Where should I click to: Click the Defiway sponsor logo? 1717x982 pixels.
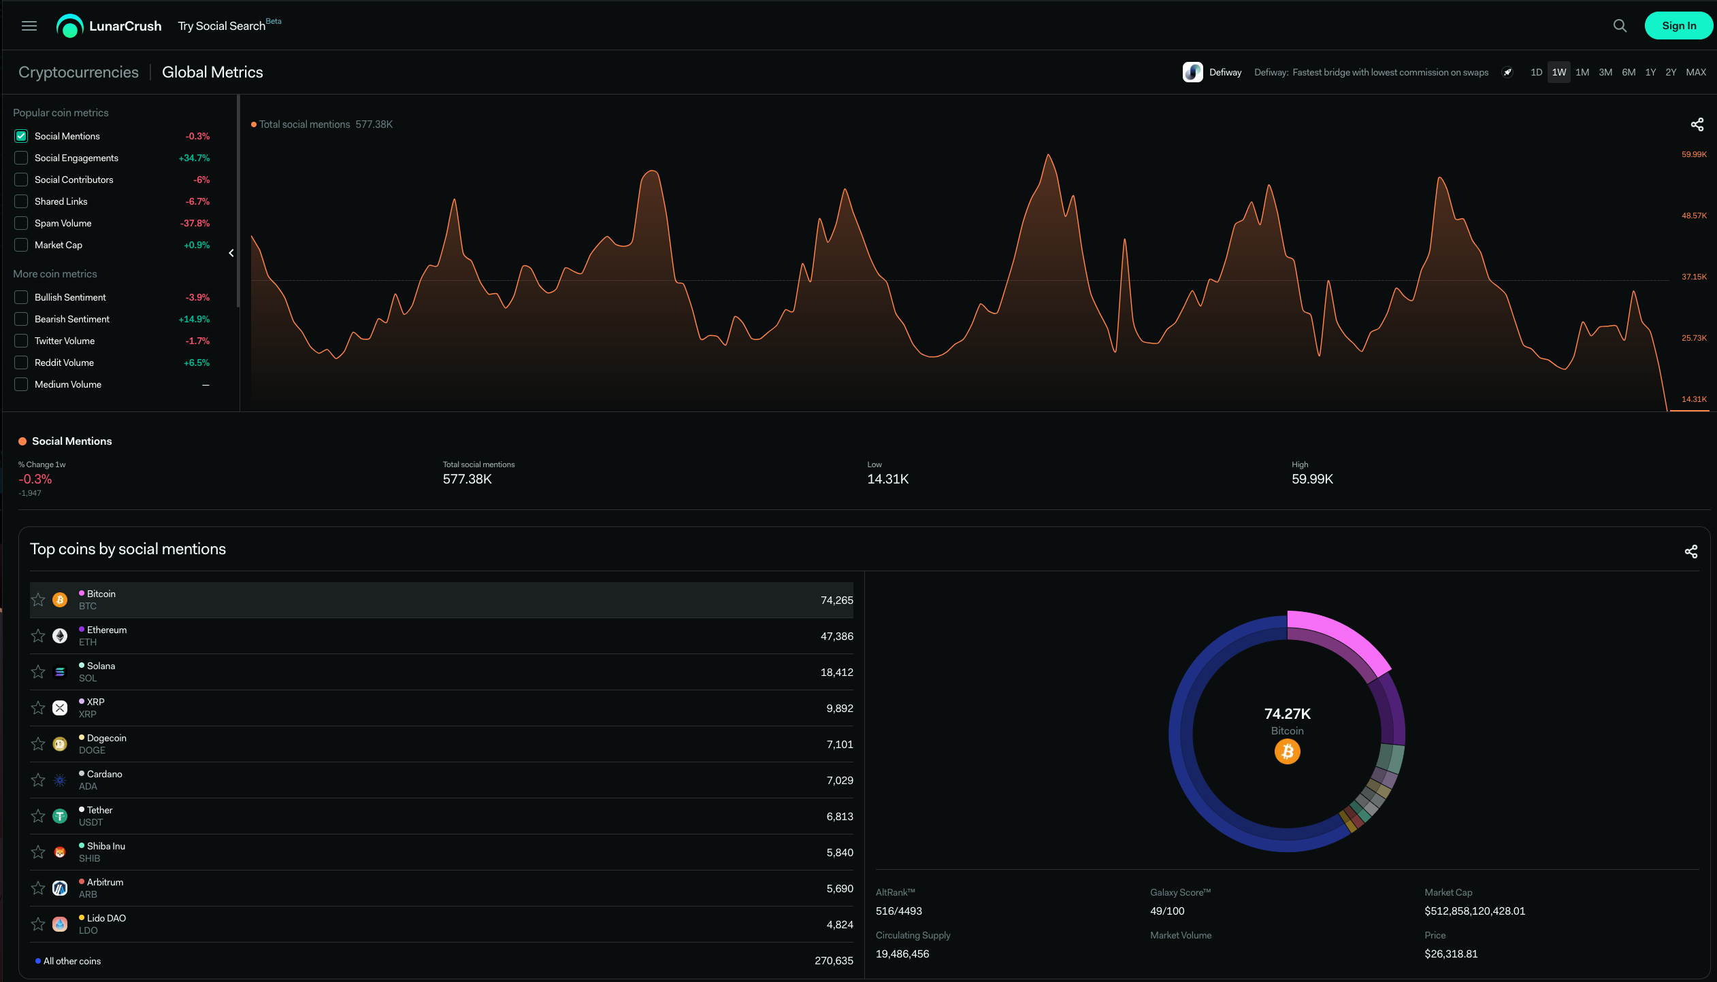[1192, 72]
